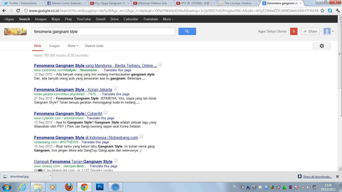Open the media player taskbar icon
This screenshot has width=342, height=192.
pos(53,187)
